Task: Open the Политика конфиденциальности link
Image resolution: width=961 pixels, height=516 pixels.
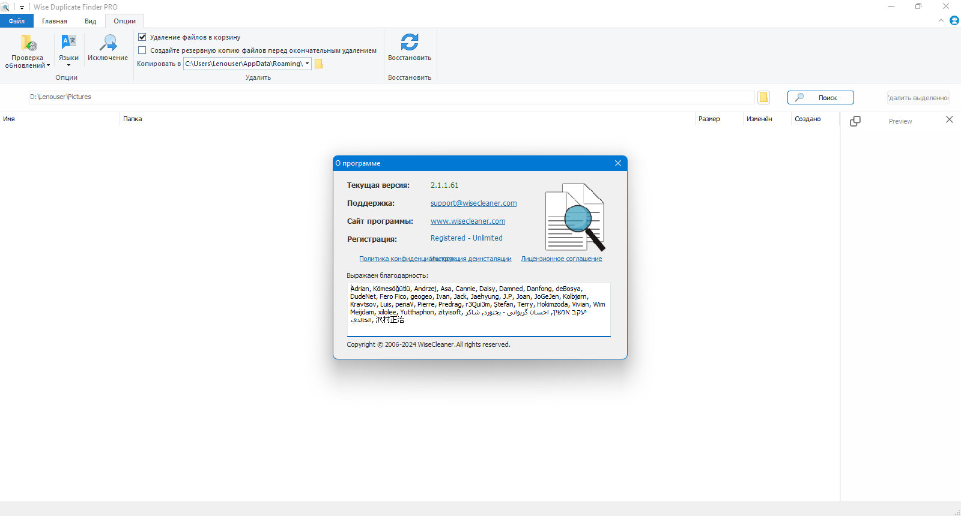Action: [394, 259]
